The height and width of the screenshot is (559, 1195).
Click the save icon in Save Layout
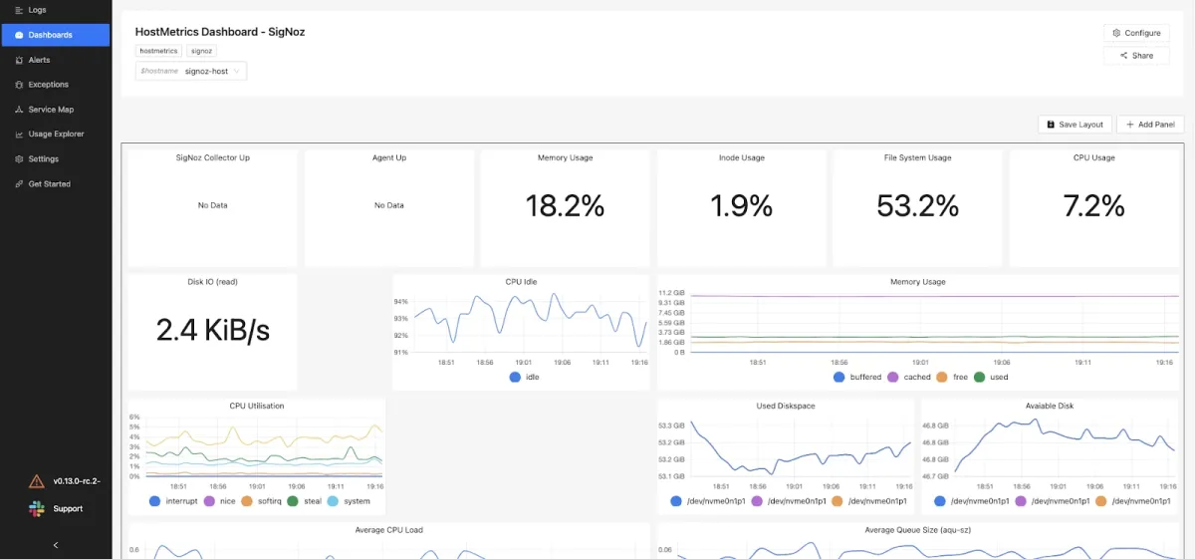1051,125
